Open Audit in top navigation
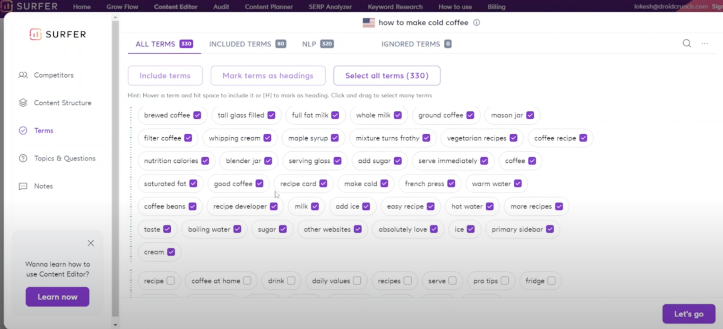Image resolution: width=723 pixels, height=329 pixels. 221,7
